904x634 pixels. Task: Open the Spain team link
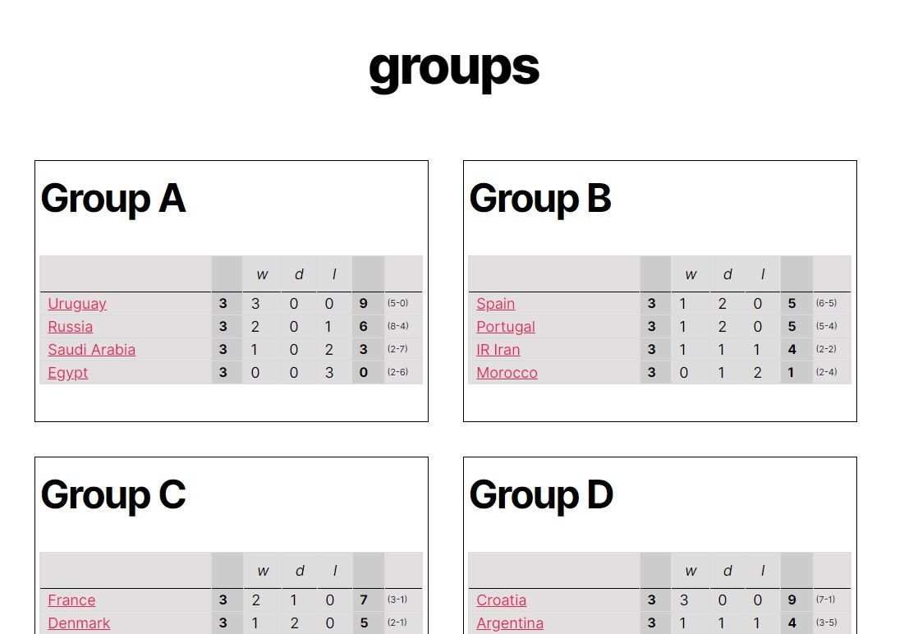tap(496, 304)
